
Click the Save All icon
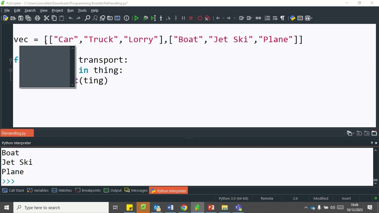pyautogui.click(x=28, y=18)
